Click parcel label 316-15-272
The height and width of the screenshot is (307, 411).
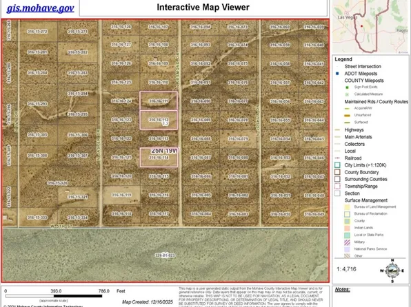pos(37,32)
